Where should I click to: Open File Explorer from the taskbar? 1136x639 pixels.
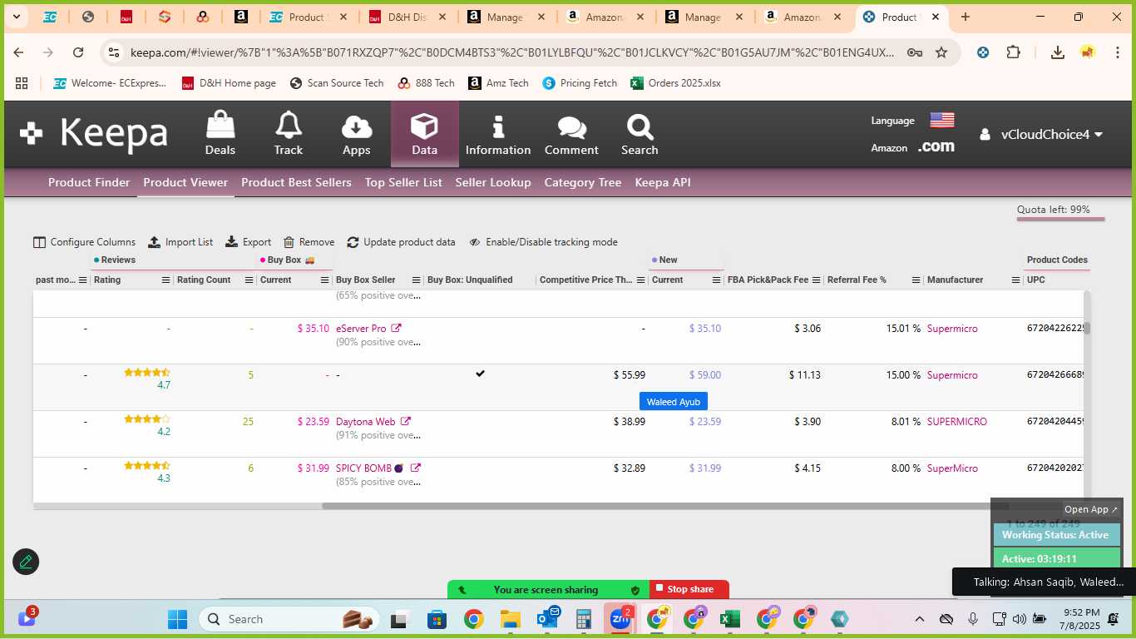tap(511, 619)
